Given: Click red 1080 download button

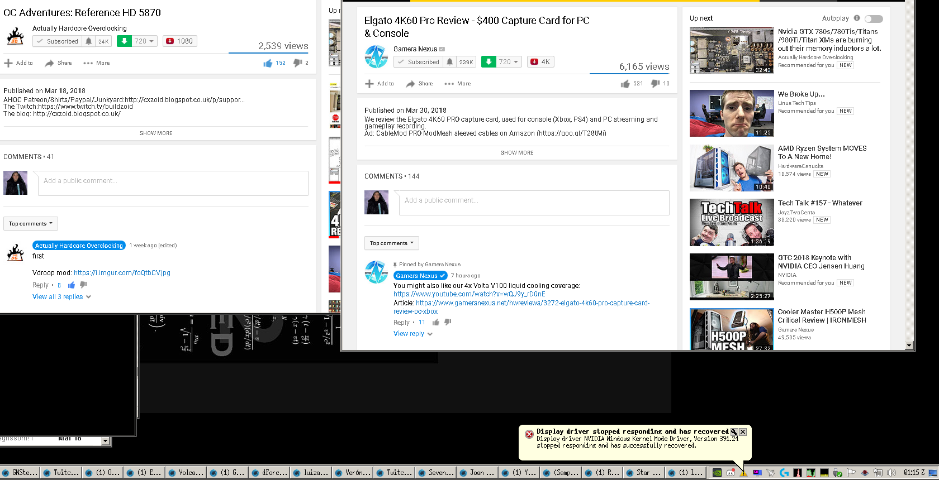Looking at the screenshot, I should (179, 41).
